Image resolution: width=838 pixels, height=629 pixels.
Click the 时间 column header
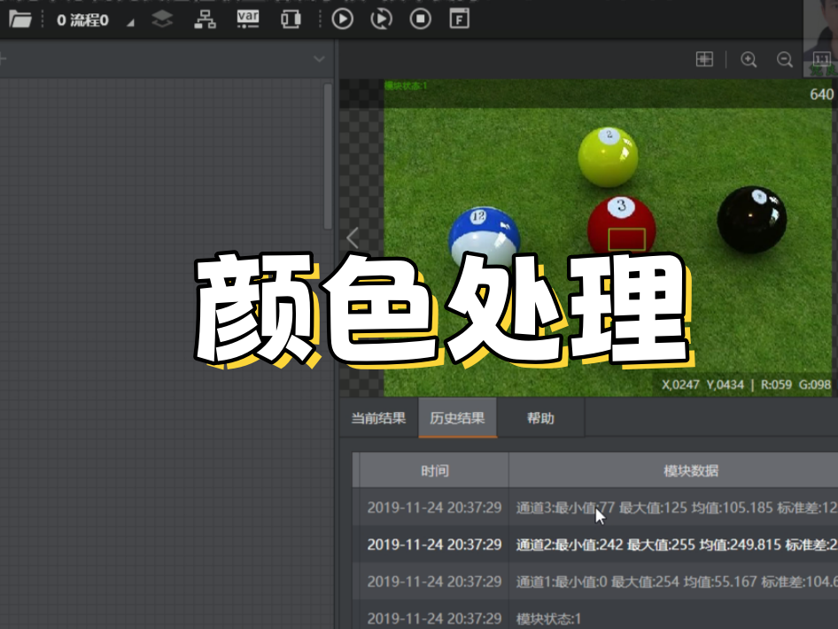[x=434, y=470]
